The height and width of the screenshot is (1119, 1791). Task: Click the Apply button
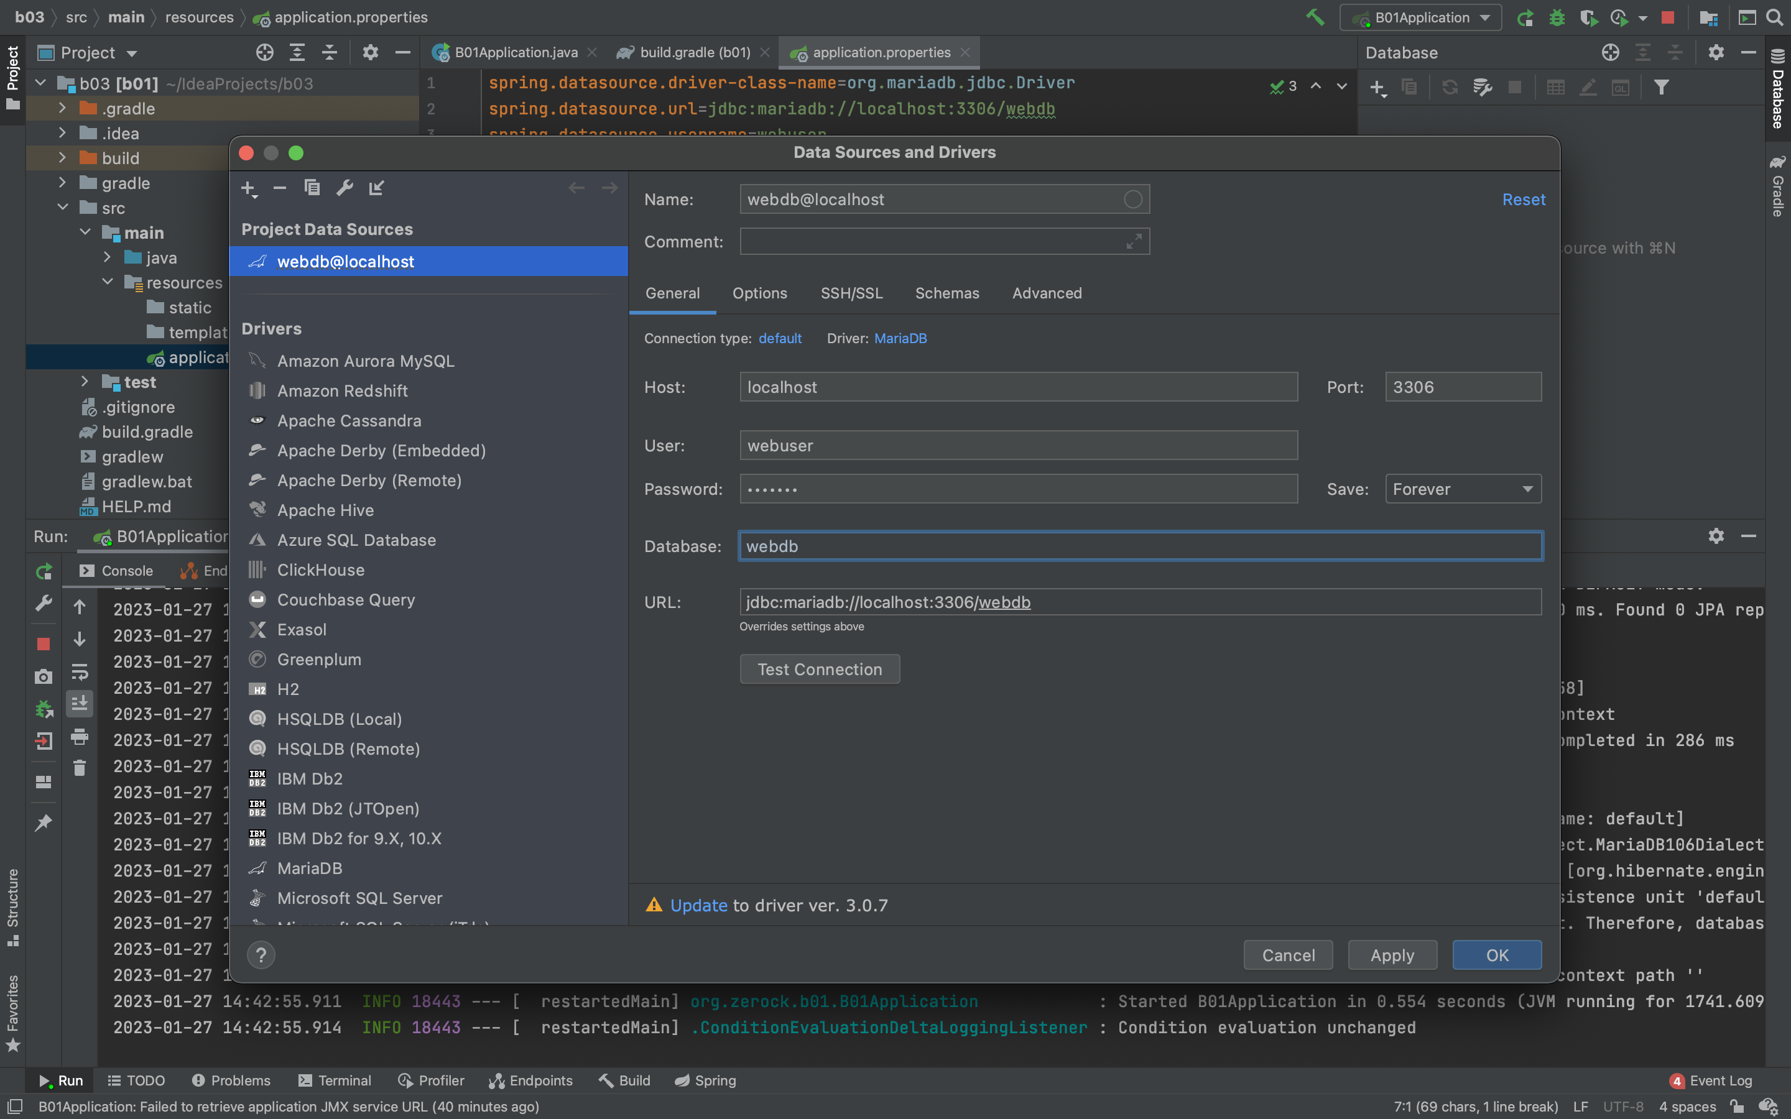1392,955
